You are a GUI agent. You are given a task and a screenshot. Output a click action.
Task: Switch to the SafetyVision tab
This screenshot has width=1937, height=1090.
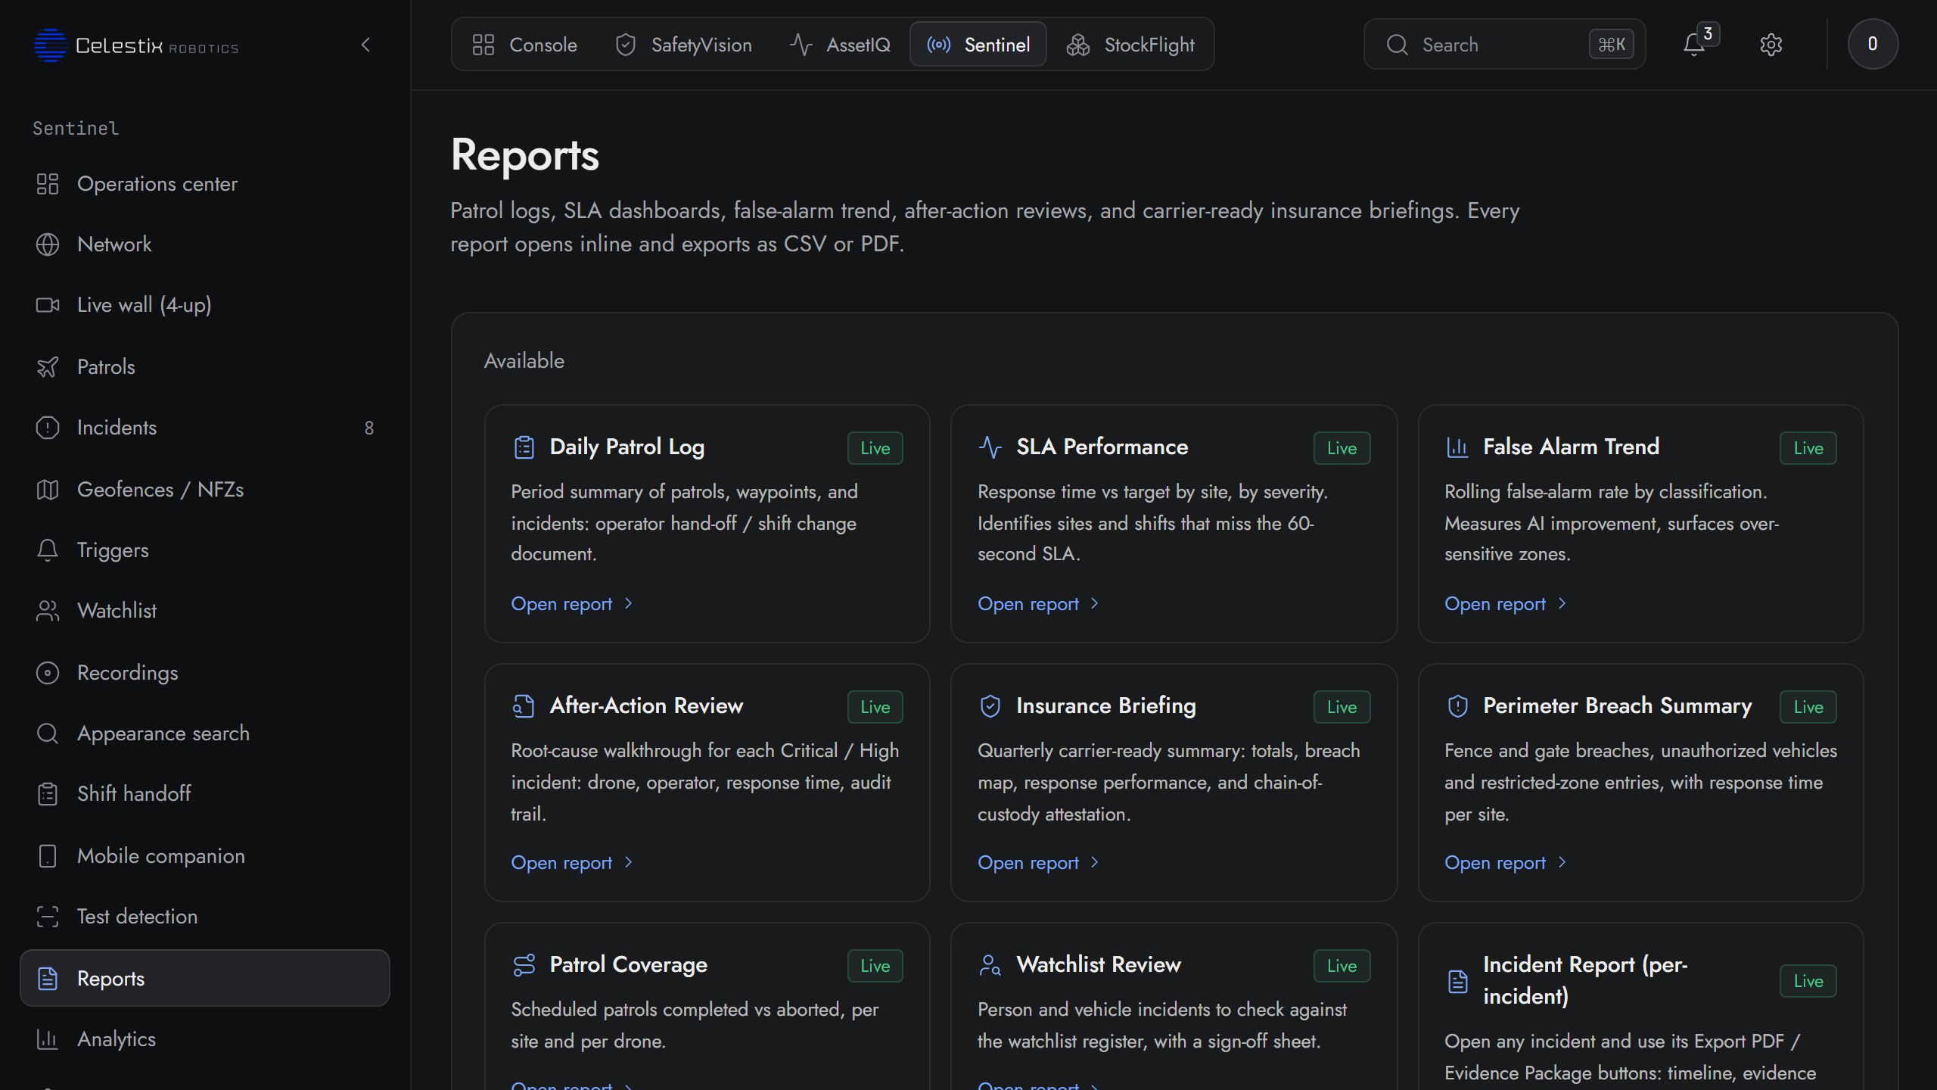click(684, 45)
